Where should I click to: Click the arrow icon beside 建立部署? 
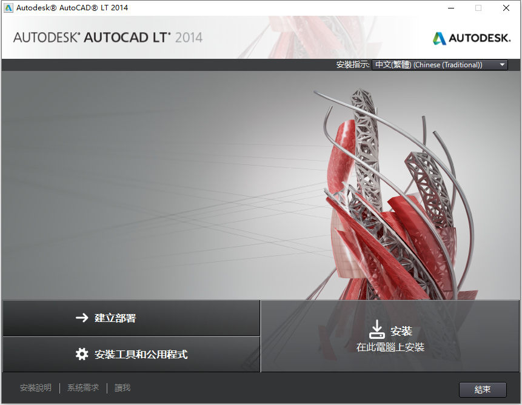[x=82, y=318]
